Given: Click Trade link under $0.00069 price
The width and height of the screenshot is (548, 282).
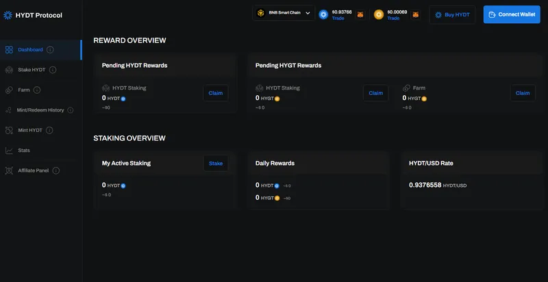Looking at the screenshot, I should click(393, 18).
